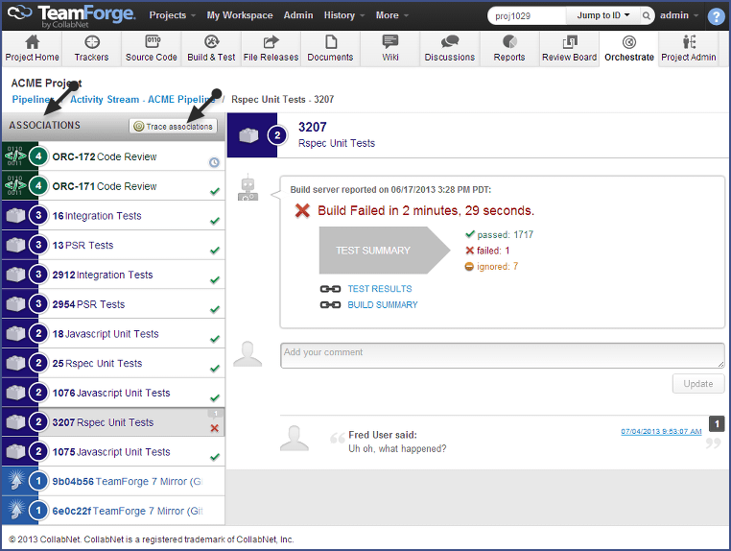Viewport: 731px width, 551px height.
Task: Click the build server robot avatar
Action: click(x=248, y=188)
